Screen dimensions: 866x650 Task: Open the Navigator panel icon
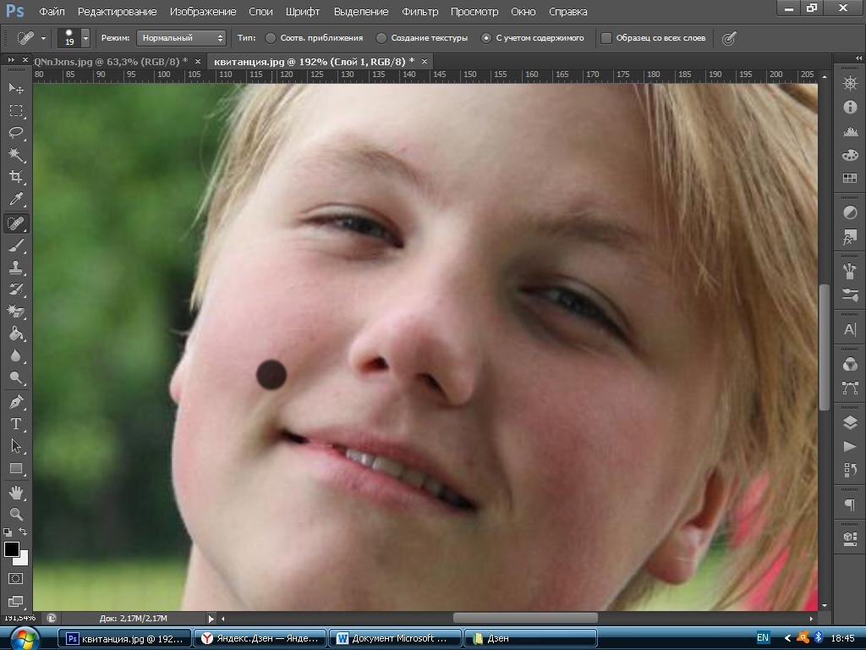[850, 84]
